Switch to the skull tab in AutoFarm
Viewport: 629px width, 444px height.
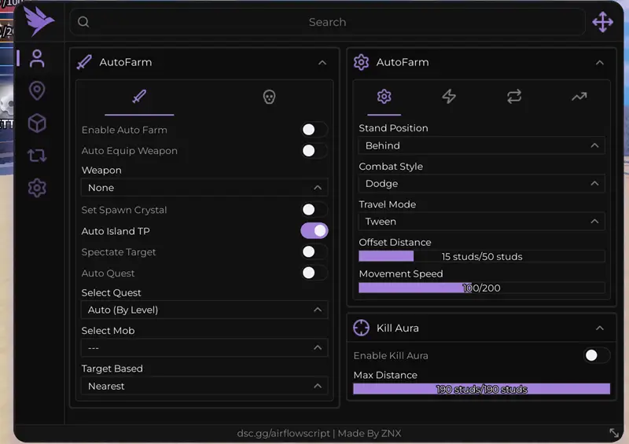269,97
